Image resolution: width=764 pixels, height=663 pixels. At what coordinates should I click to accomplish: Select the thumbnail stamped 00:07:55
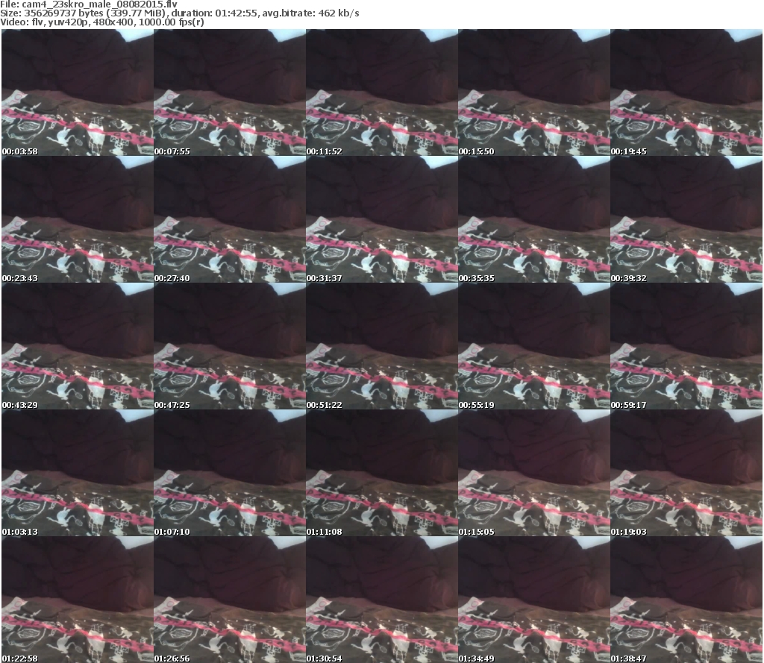click(230, 92)
